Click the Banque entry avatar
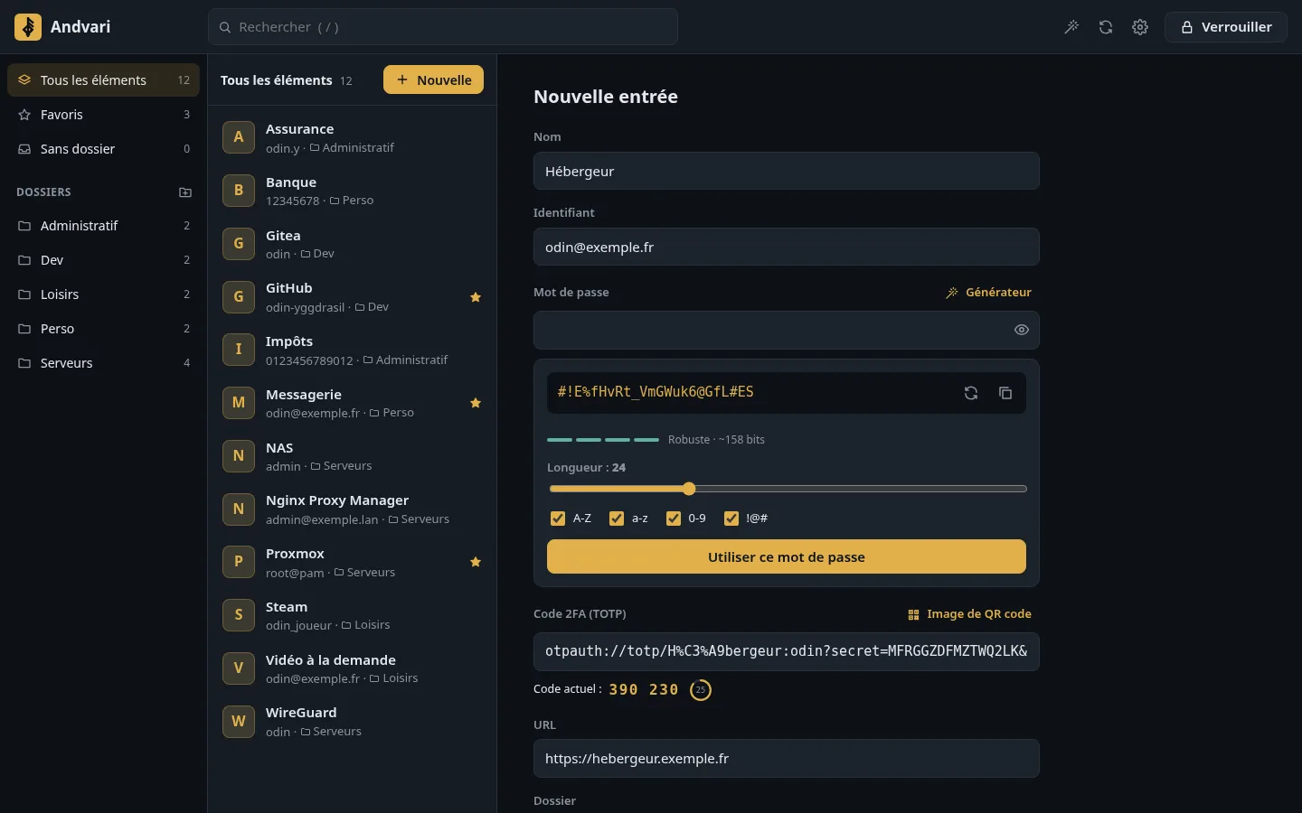Image resolution: width=1302 pixels, height=813 pixels. tap(239, 191)
